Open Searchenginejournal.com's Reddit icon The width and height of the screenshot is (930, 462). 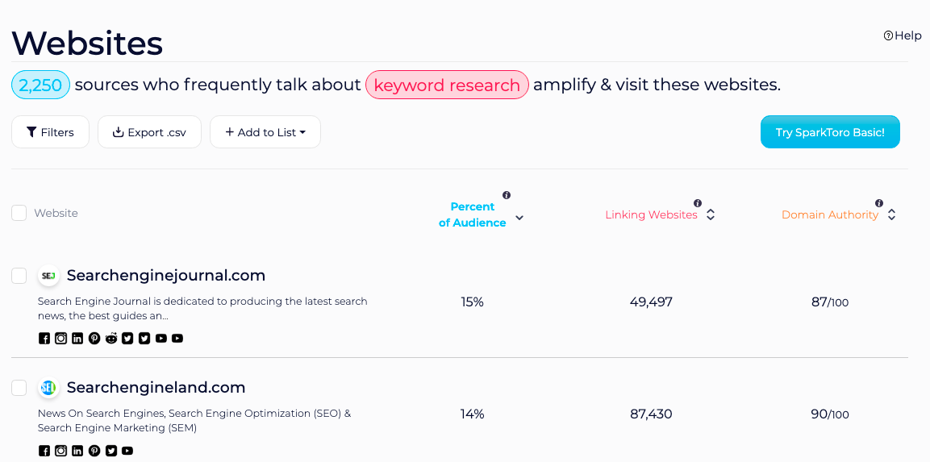tap(111, 339)
